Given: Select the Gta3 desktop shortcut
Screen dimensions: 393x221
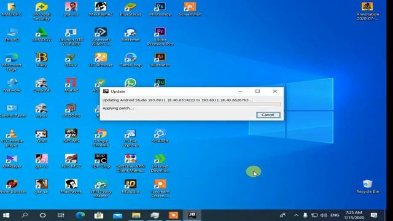Looking at the screenshot, I should (42, 136).
